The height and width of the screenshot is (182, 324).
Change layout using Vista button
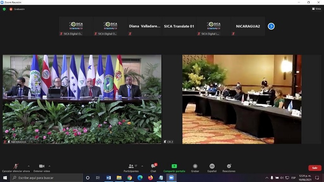[x=317, y=9]
